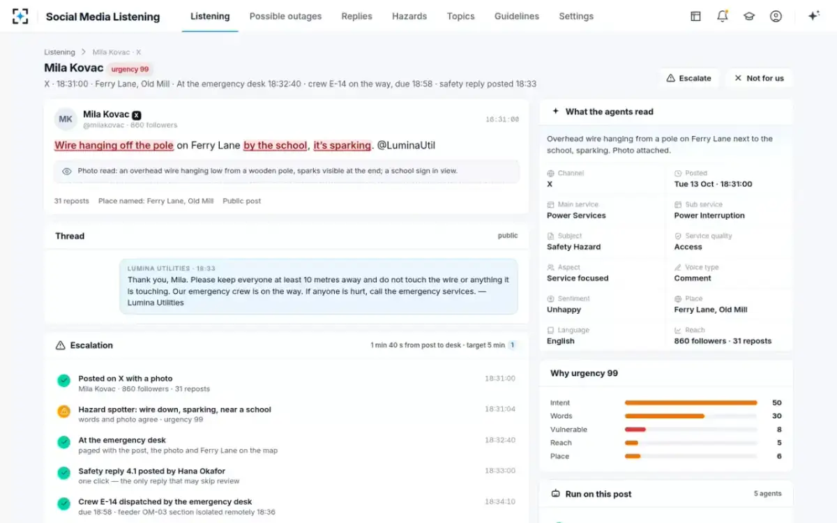837x523 pixels.
Task: Open the Guidelines tab
Action: pyautogui.click(x=517, y=16)
